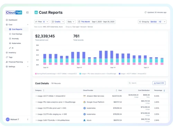Toggle pink SavingsPlanCoveredUsage legend swatch
173x130 pixels.
coord(36,74)
